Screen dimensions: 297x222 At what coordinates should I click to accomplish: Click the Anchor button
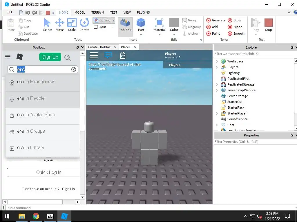pyautogui.click(x=191, y=34)
